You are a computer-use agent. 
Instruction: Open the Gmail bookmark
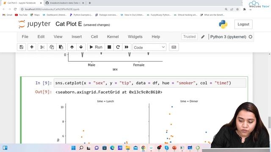[8, 15]
